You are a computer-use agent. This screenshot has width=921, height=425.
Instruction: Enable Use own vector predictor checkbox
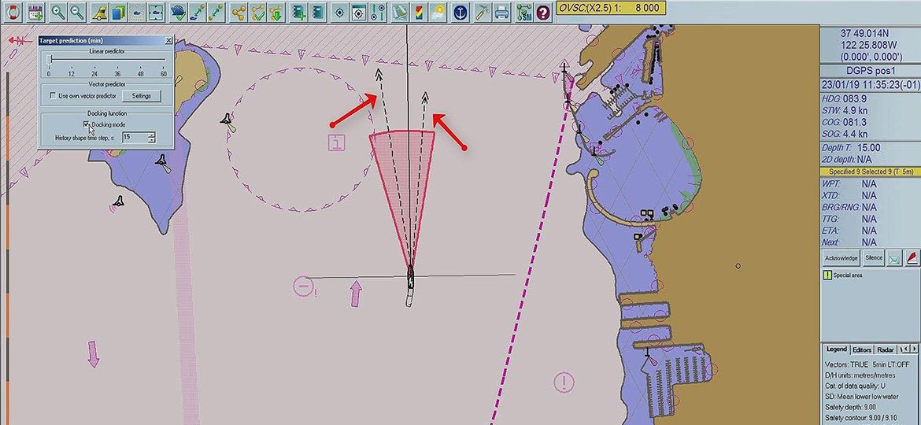point(53,96)
